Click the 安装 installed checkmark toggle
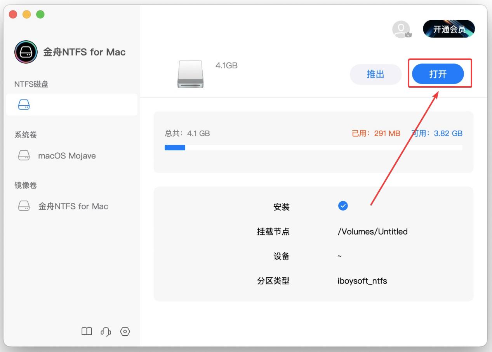This screenshot has width=492, height=352. pyautogui.click(x=343, y=206)
